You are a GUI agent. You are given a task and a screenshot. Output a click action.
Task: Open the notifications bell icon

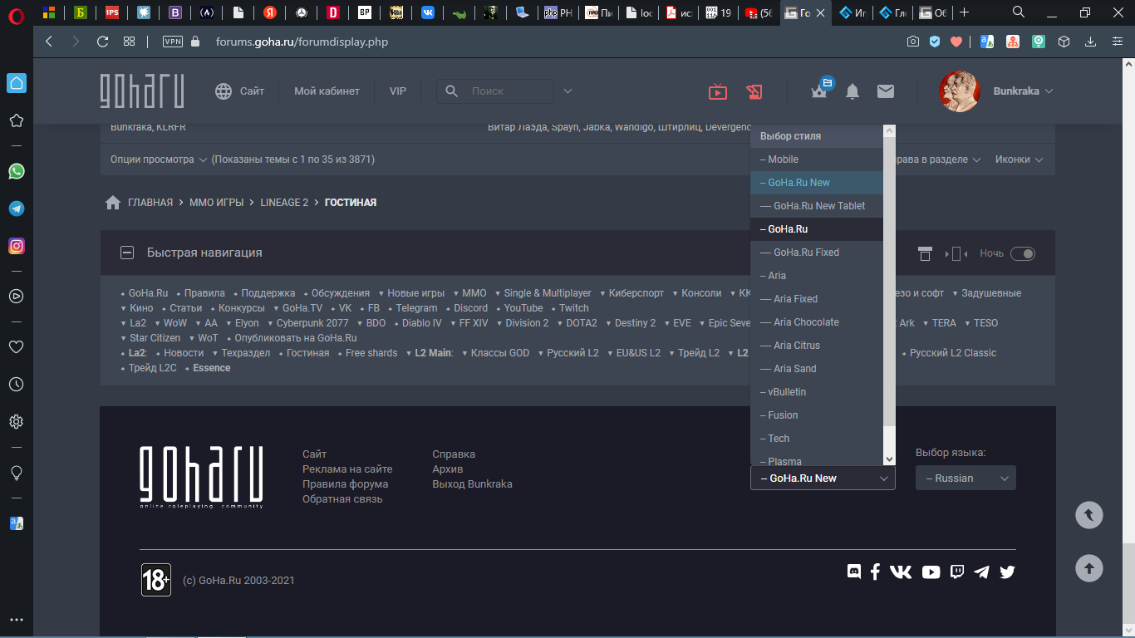[852, 91]
